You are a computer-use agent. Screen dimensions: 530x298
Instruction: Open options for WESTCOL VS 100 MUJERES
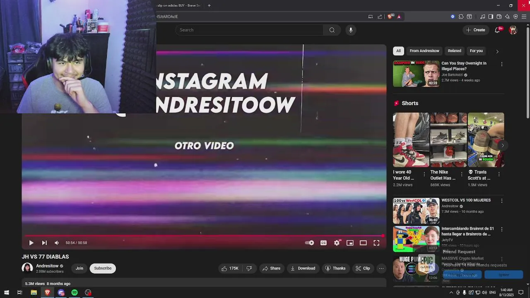[502, 201]
